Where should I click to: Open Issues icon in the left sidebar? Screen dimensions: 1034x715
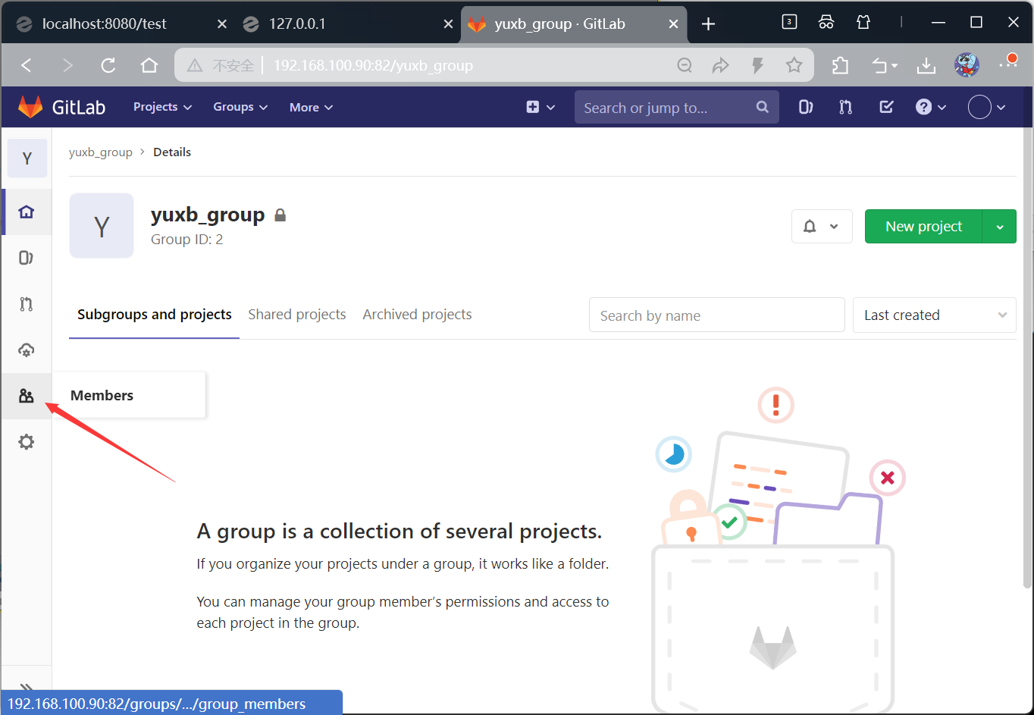click(27, 258)
